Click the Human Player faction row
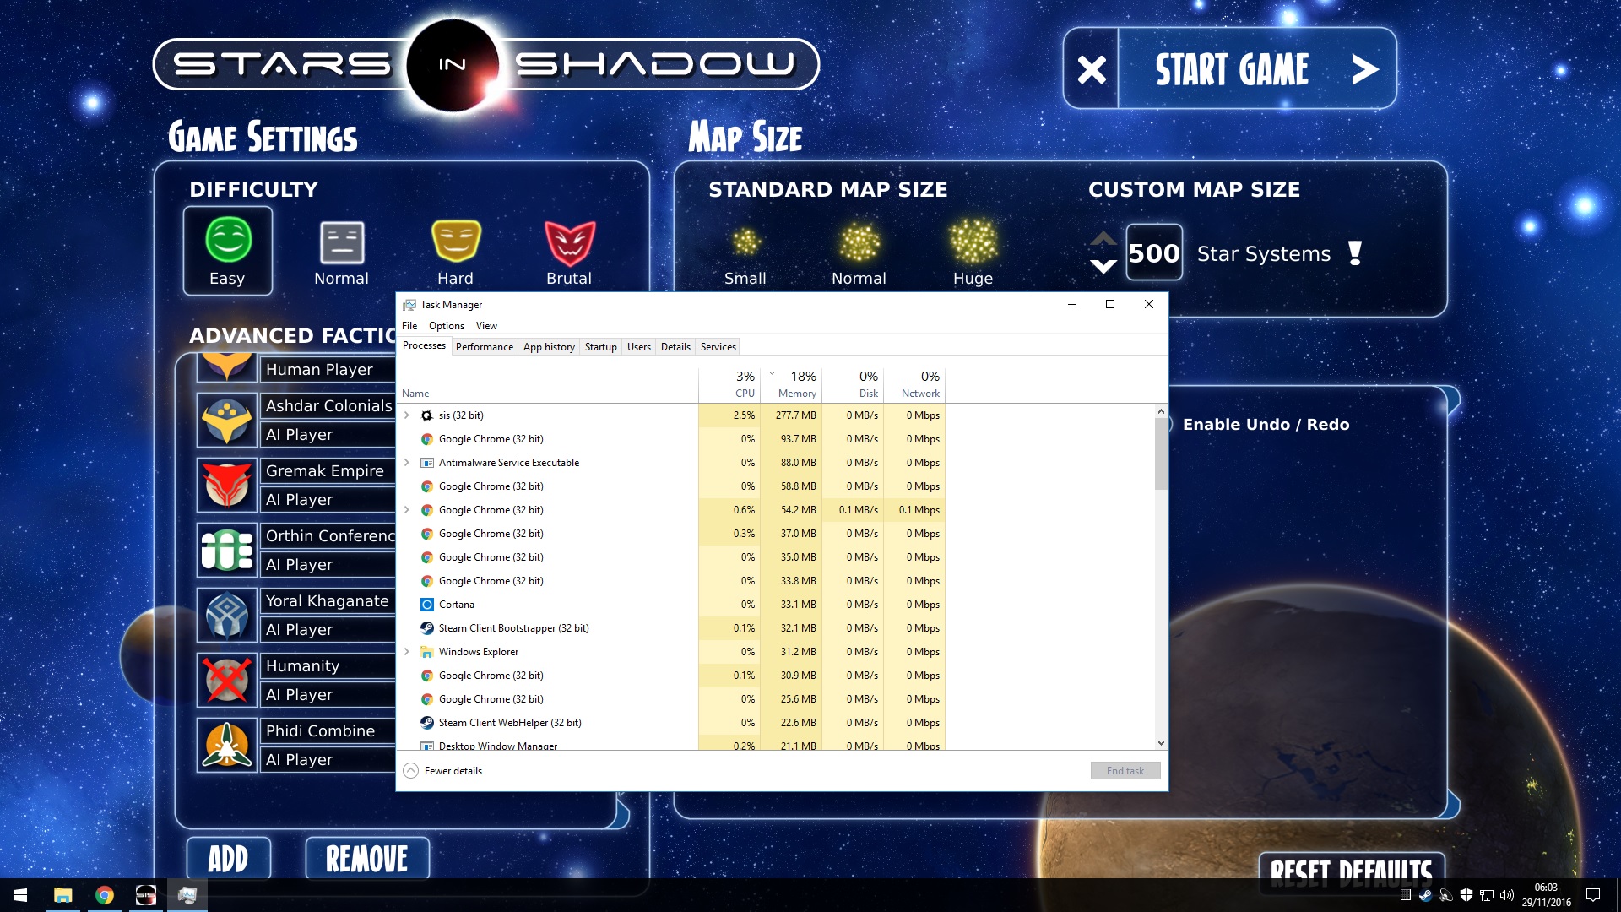This screenshot has height=912, width=1621. (x=328, y=369)
